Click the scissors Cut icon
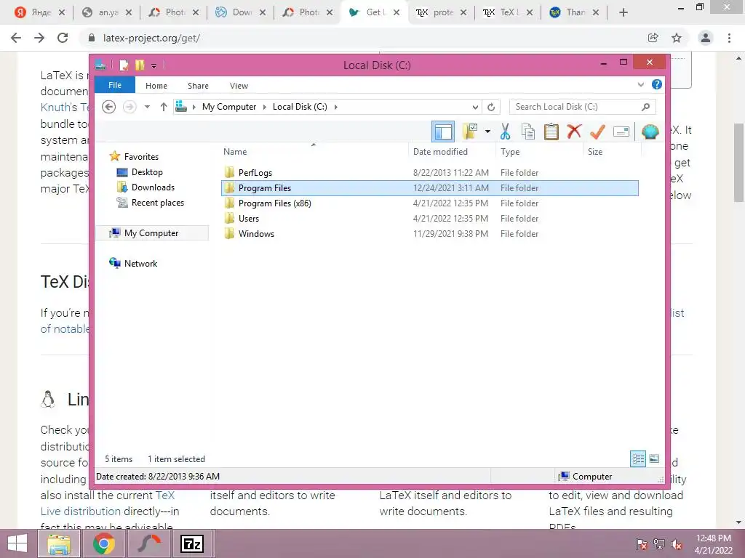 click(x=505, y=132)
